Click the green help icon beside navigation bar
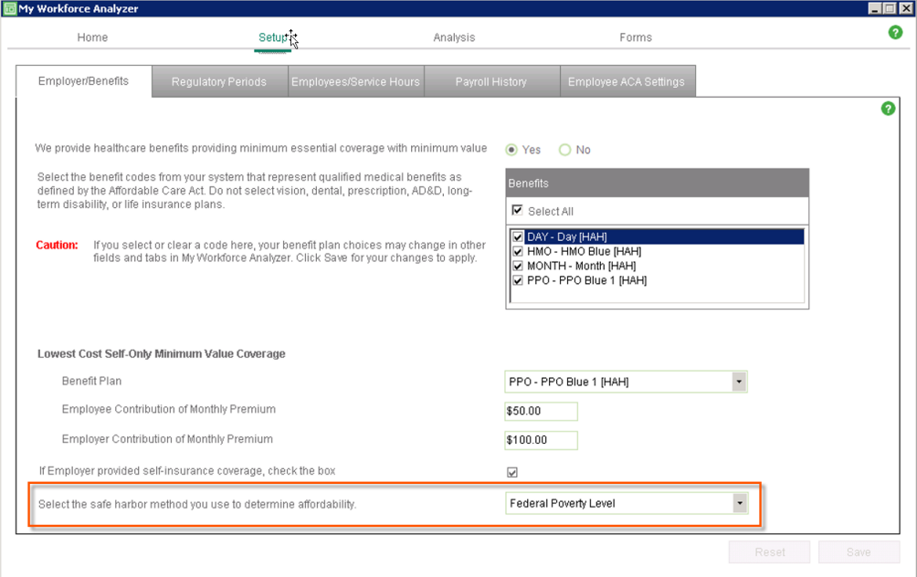Viewport: 917px width, 577px height. 895,33
